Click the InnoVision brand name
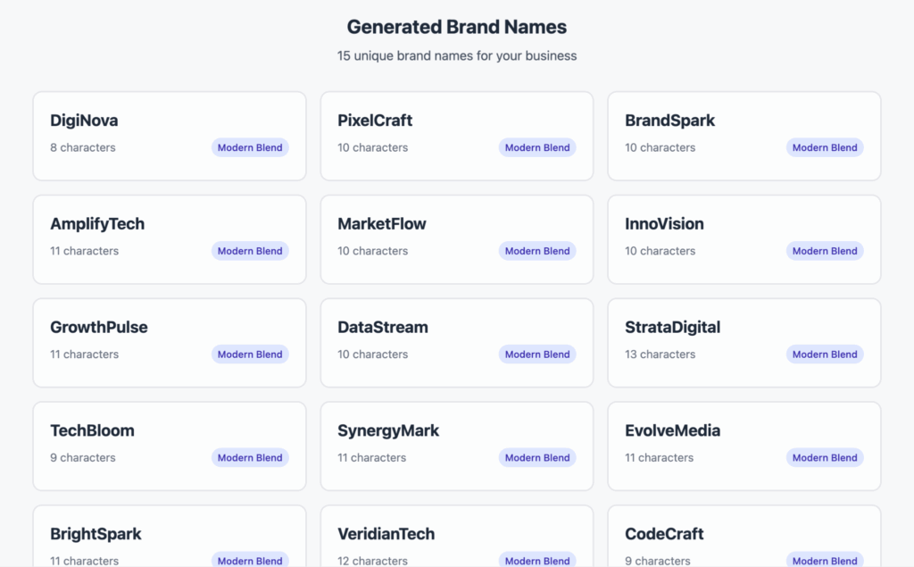914x567 pixels. click(664, 224)
